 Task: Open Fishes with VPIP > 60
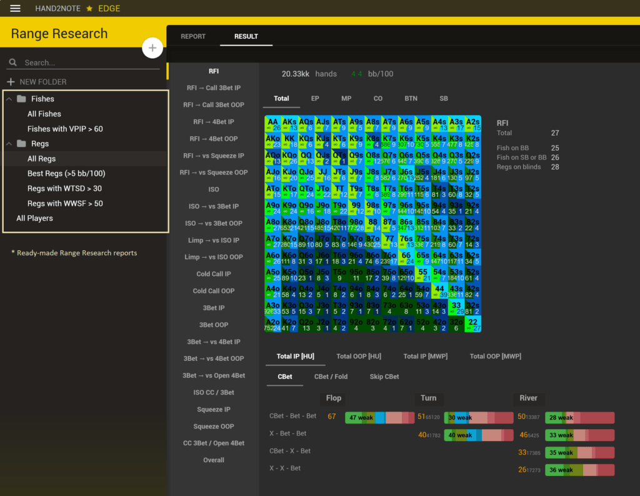[x=65, y=129]
